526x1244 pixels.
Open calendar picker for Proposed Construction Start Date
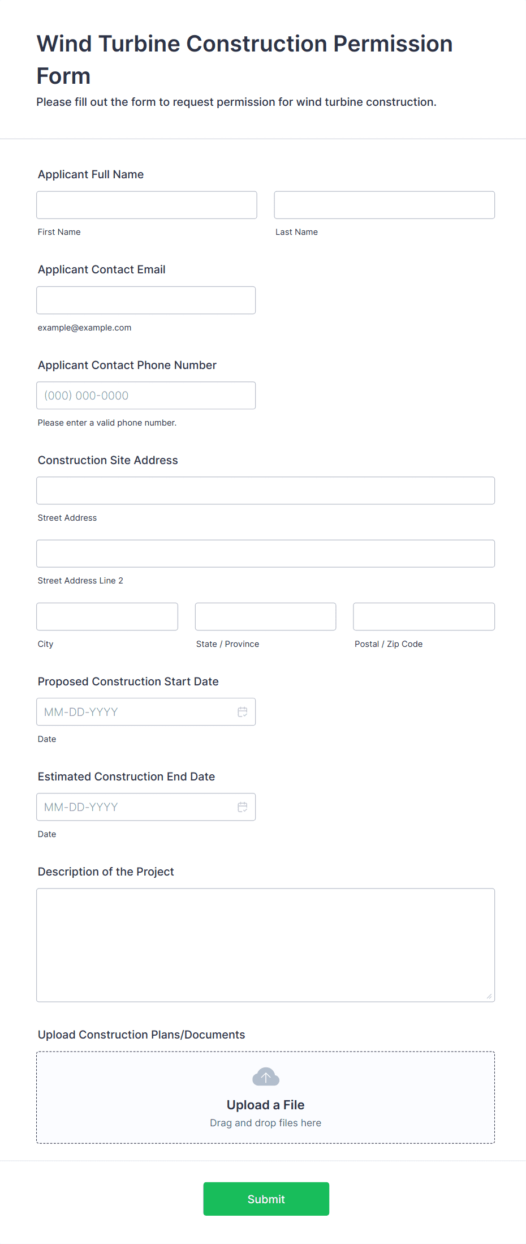point(243,712)
